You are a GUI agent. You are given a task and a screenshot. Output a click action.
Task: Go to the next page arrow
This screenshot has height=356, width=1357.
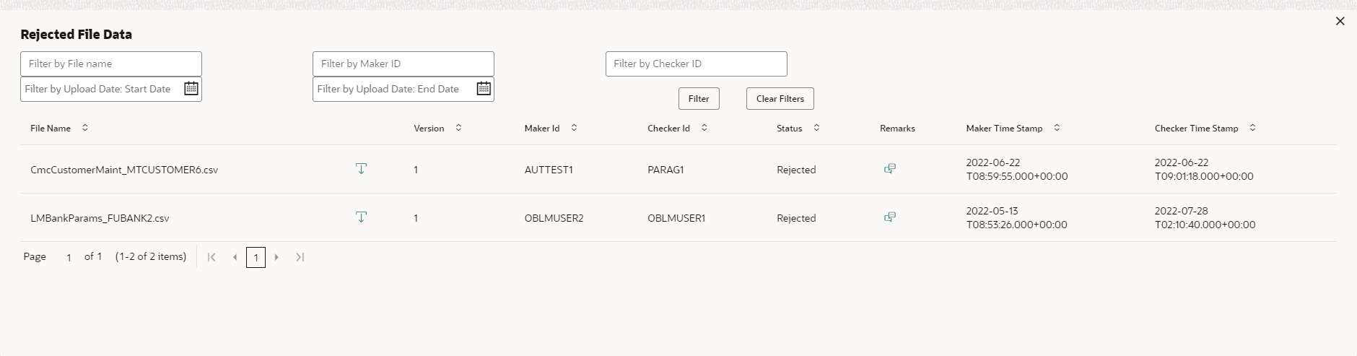tap(276, 257)
